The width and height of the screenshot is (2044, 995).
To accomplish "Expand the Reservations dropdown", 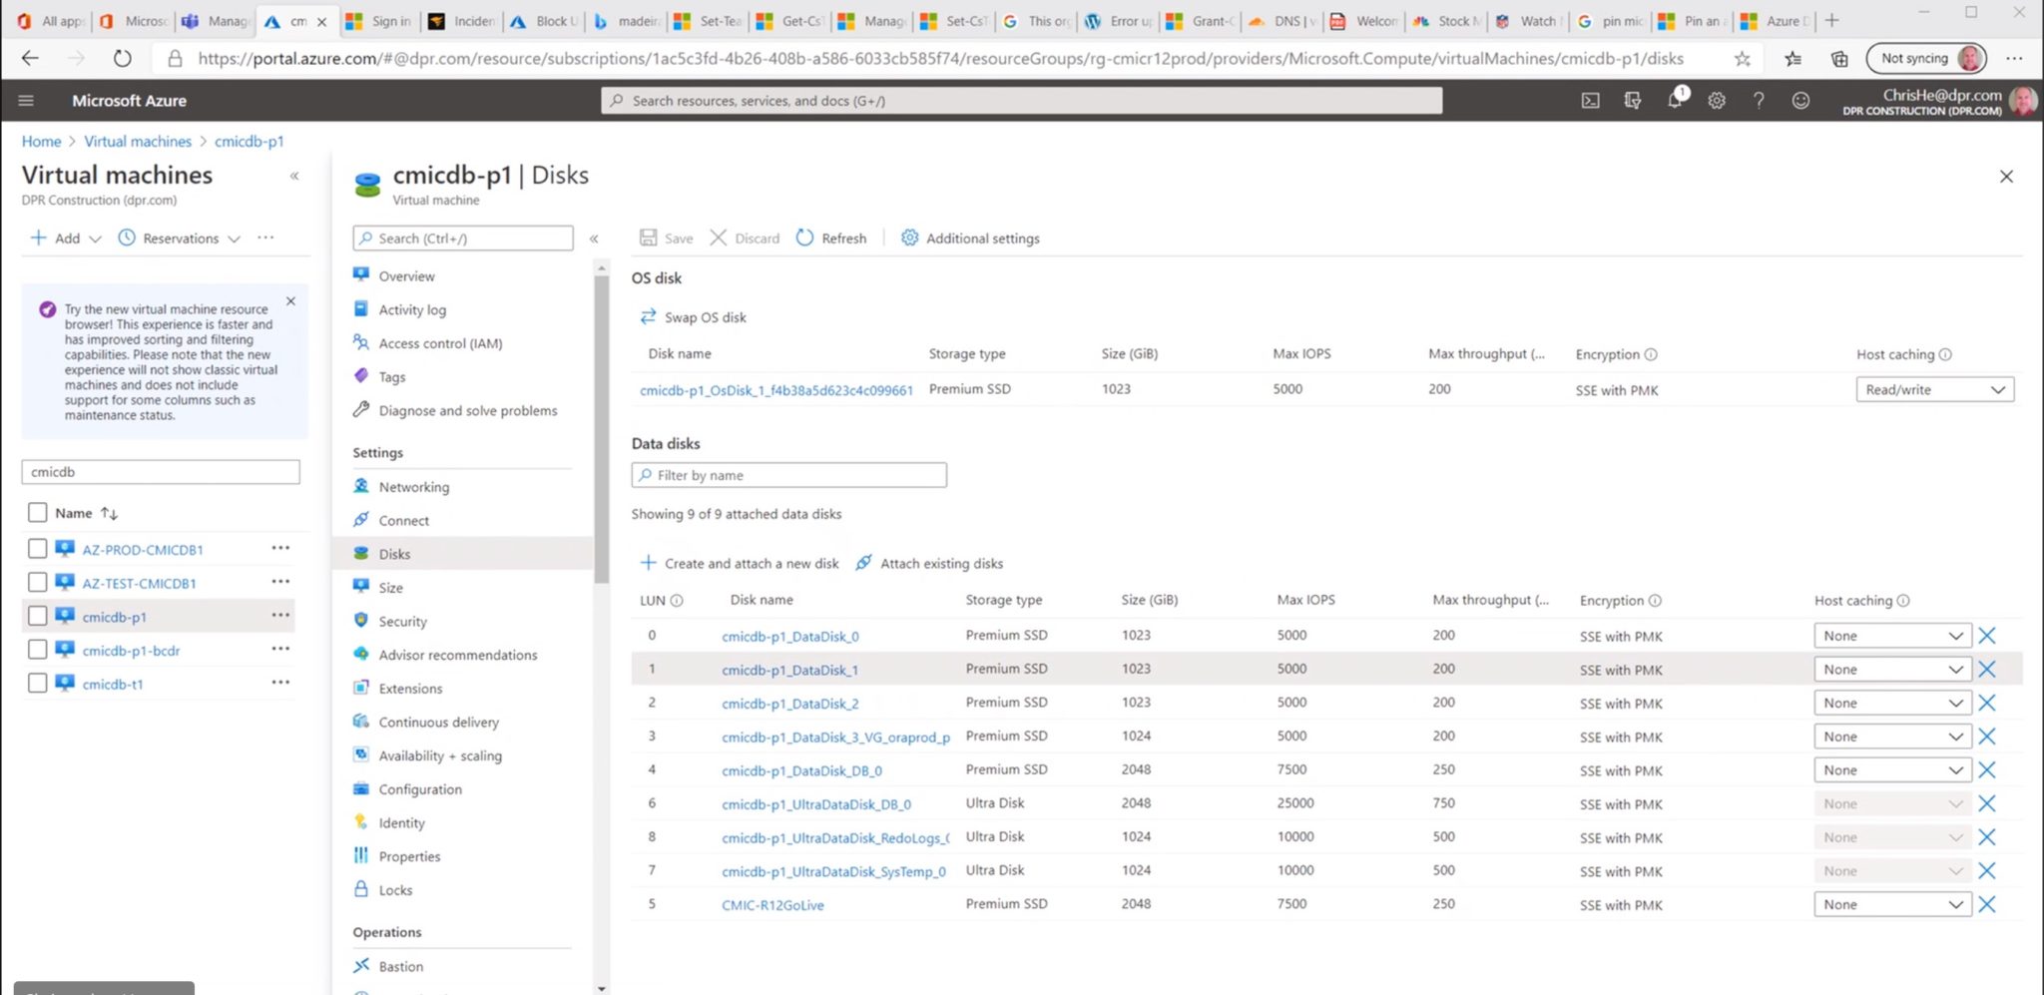I will coord(236,238).
